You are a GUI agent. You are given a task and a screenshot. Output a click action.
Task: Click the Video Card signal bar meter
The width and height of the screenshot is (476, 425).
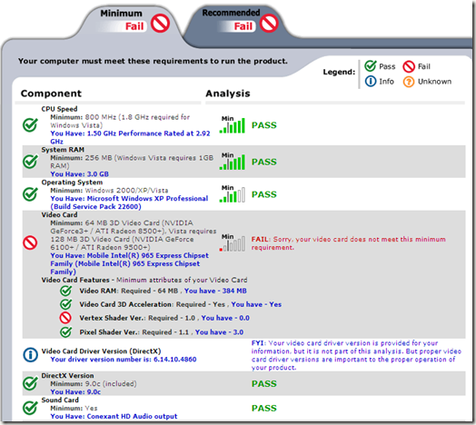233,242
